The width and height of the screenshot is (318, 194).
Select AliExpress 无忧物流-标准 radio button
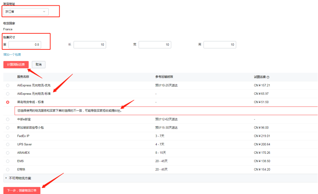8,94
